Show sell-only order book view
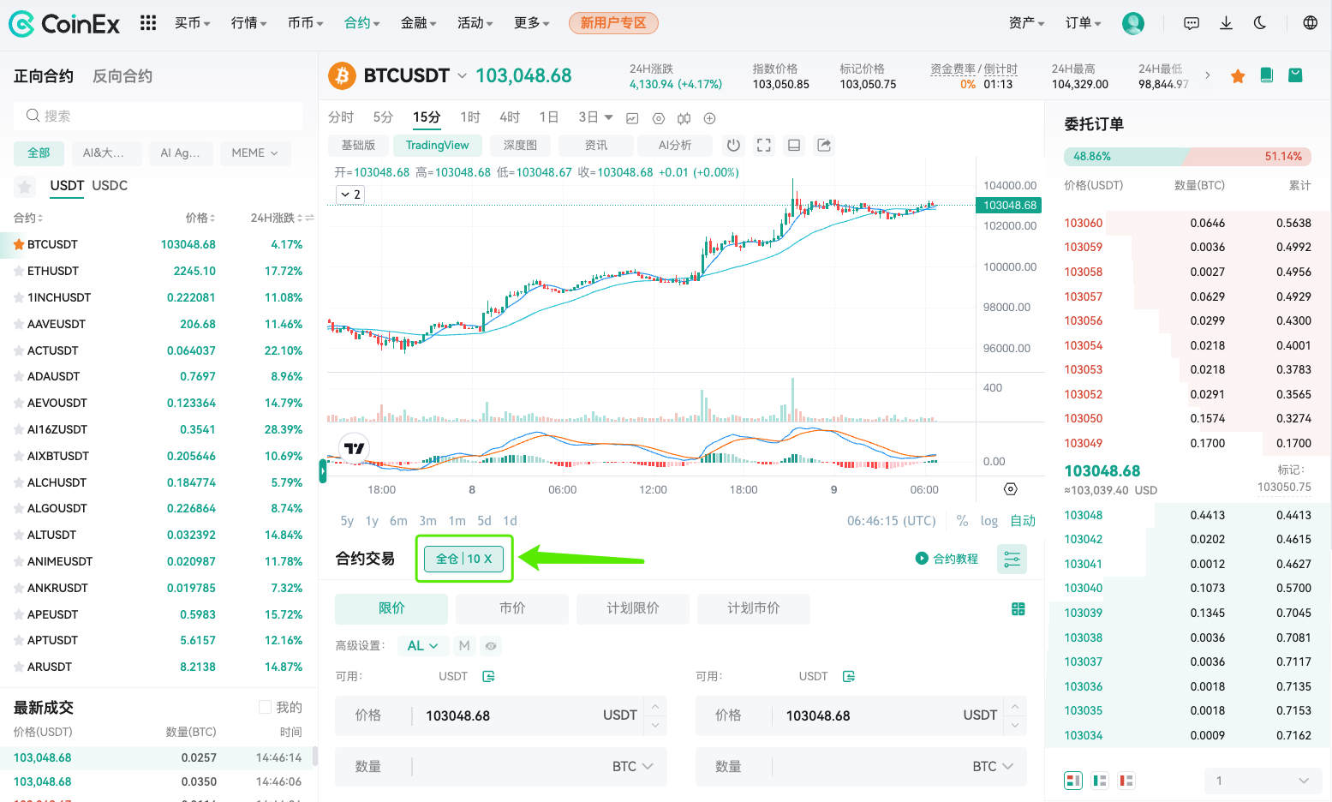 point(1126,781)
